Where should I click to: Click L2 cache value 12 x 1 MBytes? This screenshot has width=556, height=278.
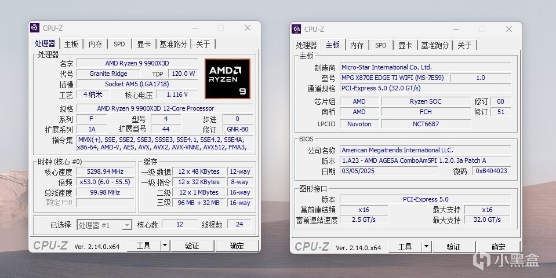click(199, 192)
